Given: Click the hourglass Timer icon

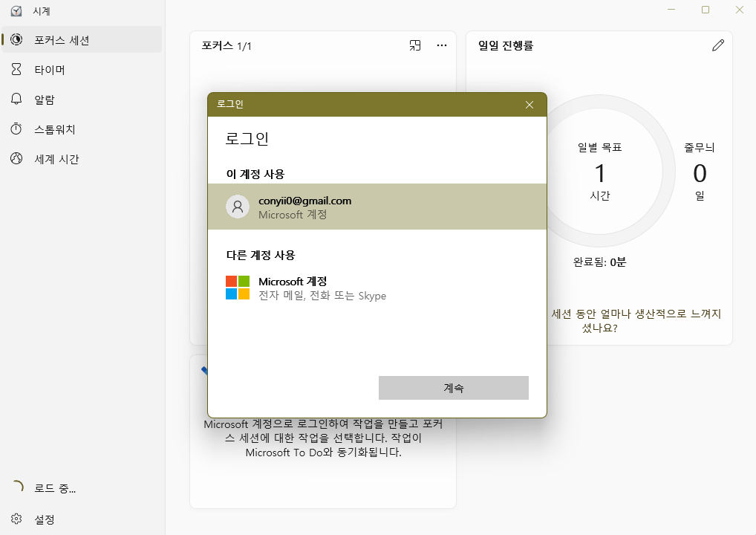Looking at the screenshot, I should pos(16,69).
